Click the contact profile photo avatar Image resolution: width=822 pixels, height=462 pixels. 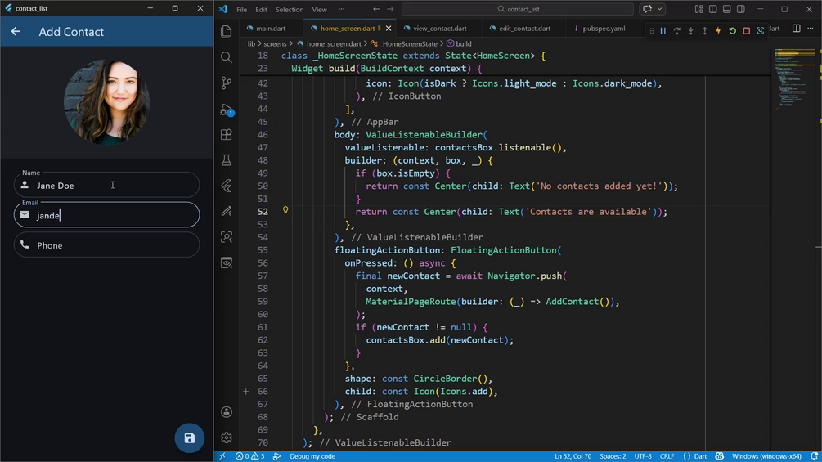point(107,101)
